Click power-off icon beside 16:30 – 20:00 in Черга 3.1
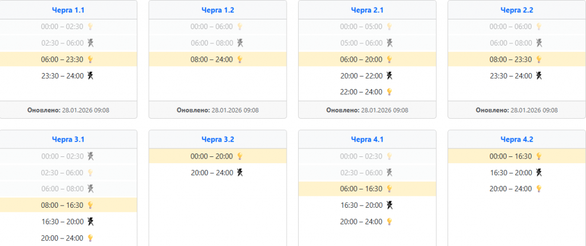Image resolution: width=586 pixels, height=246 pixels. (90, 221)
